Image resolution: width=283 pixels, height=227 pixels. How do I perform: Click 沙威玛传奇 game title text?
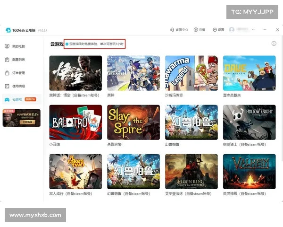[x=174, y=95]
